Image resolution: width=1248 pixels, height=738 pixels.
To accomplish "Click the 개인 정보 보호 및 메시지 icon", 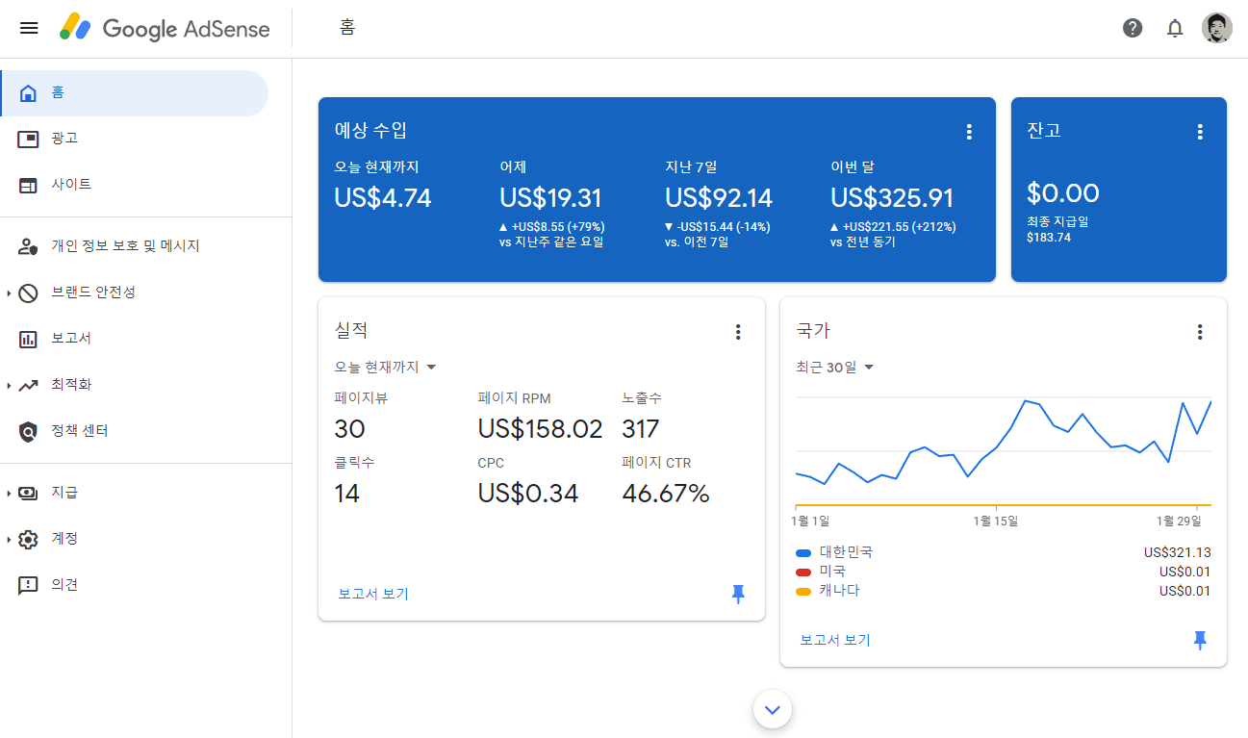I will coord(28,246).
